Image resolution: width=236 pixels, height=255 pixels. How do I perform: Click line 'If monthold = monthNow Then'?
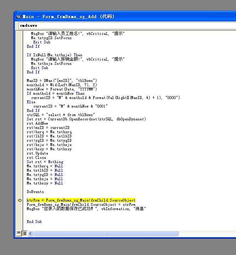click(56, 94)
